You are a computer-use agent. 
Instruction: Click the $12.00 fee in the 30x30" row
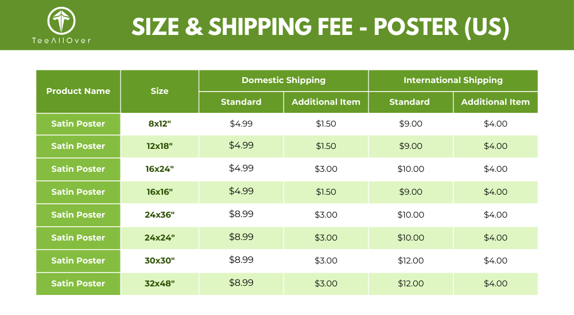click(x=411, y=261)
